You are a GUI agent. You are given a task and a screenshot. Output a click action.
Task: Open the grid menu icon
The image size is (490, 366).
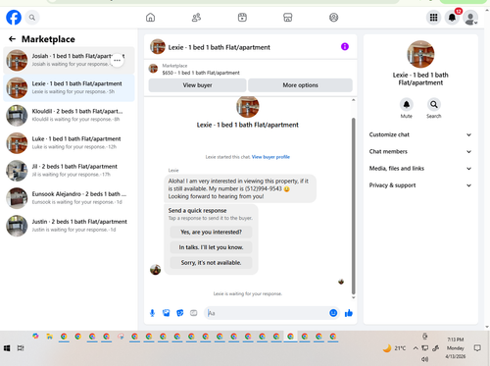pos(433,18)
